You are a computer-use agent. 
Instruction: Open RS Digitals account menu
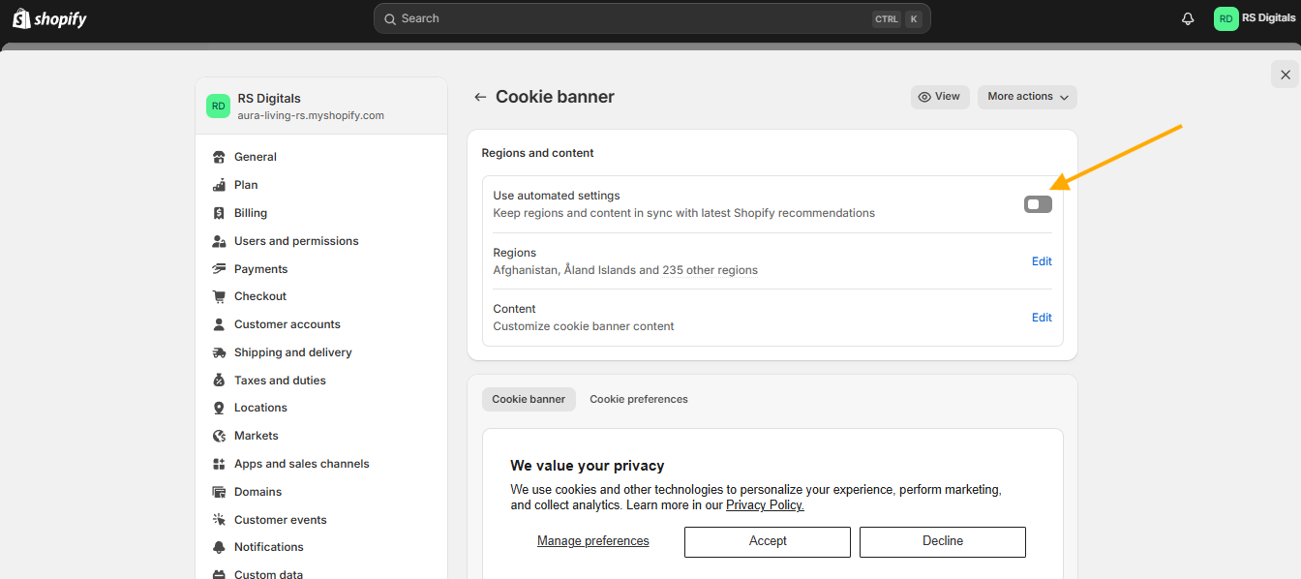pyautogui.click(x=1256, y=18)
